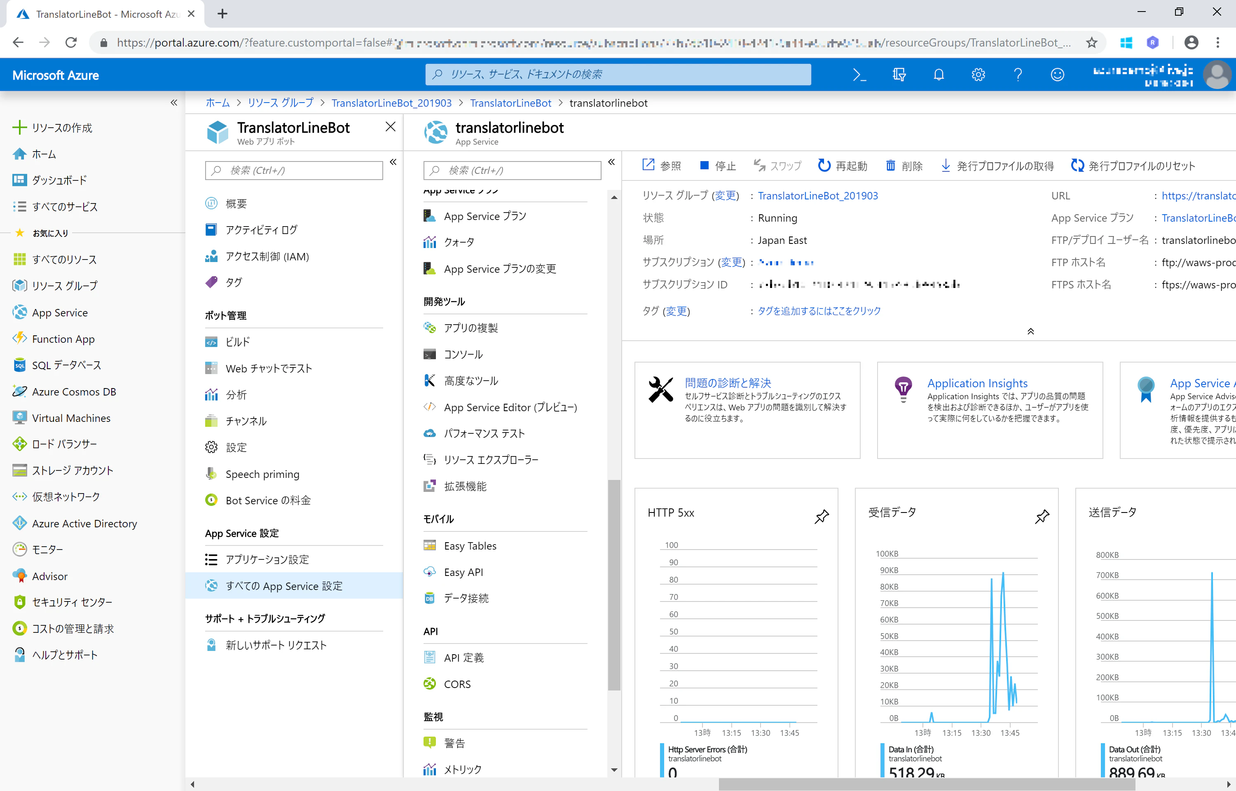Pin the HTTP 5xx chart to dashboard
This screenshot has height=791, width=1236.
pos(822,516)
